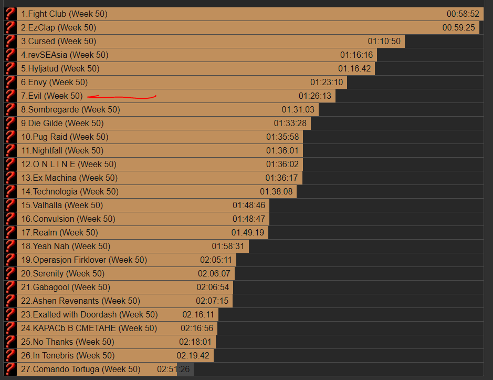493x380 pixels.
Task: Click the question mark icon beside Die Gilde
Action: coord(10,123)
